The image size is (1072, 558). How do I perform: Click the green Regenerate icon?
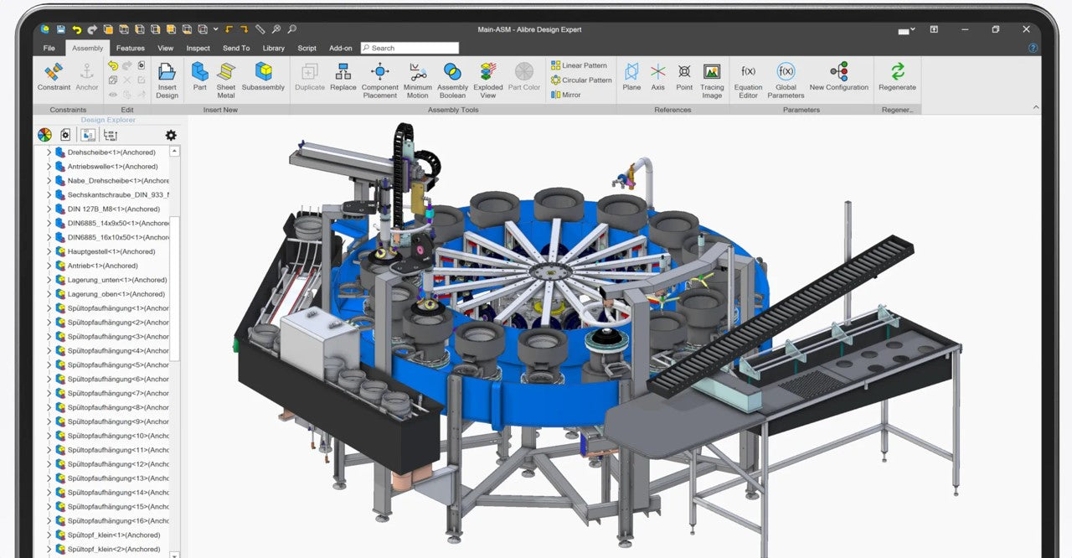[897, 76]
